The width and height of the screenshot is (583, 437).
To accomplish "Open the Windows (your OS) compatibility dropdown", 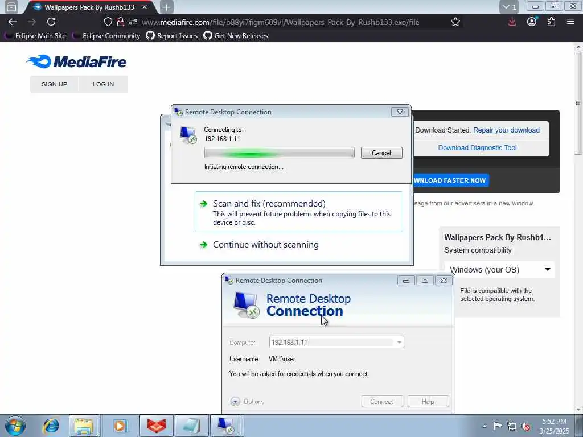I will tap(499, 270).
